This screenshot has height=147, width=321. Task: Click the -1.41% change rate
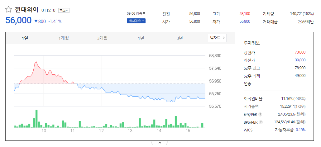55,21
